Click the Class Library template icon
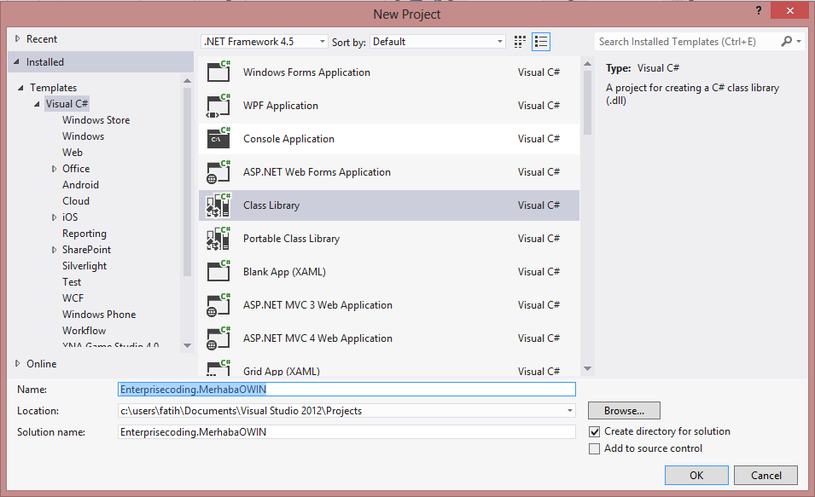This screenshot has width=815, height=497. (x=218, y=205)
